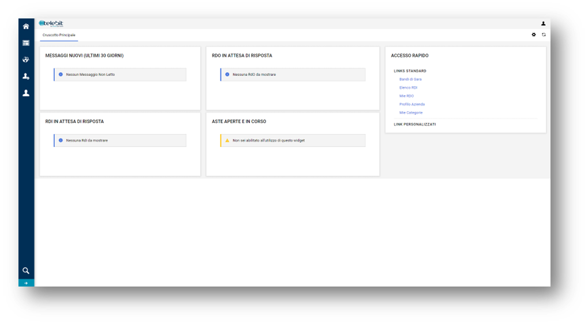Screen dimensions: 588x324
Task: Go to Mie RDO link
Action: (x=406, y=96)
